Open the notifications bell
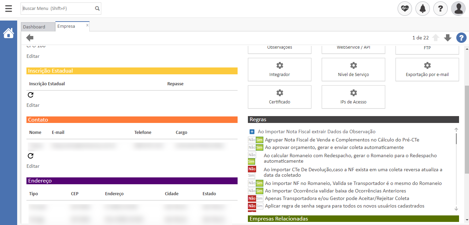469x225 pixels. point(423,9)
